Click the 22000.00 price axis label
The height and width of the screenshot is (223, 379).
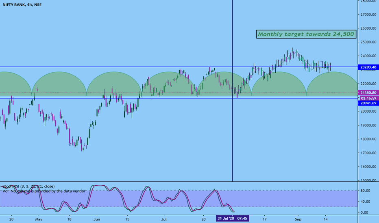pos(368,84)
